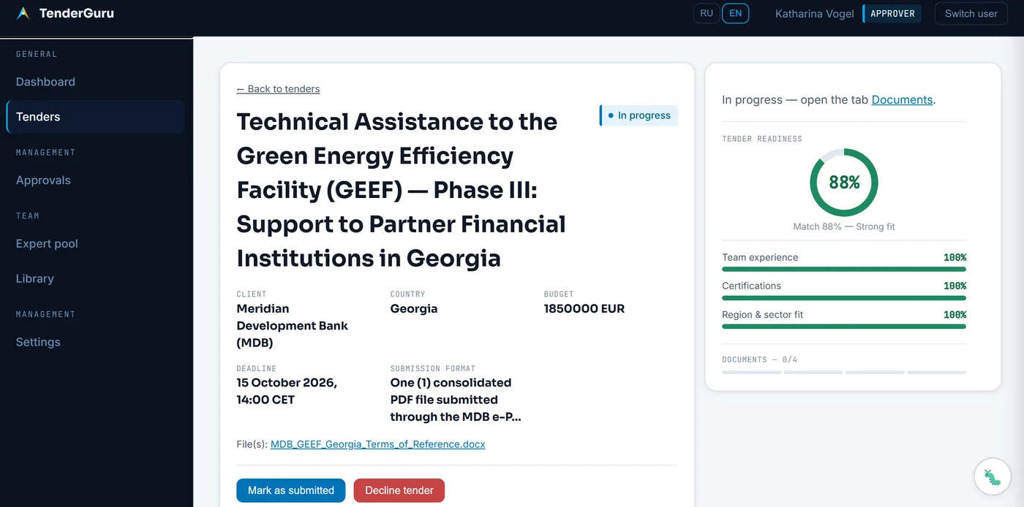Click the 88% readiness ring

point(844,183)
